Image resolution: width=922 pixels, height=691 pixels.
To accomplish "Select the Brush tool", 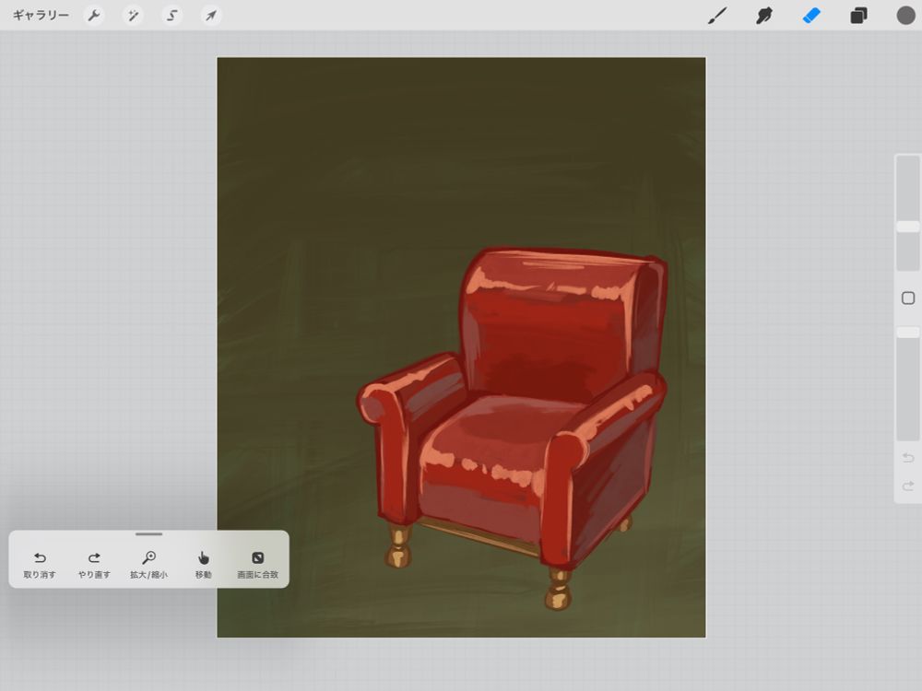I will [x=717, y=16].
